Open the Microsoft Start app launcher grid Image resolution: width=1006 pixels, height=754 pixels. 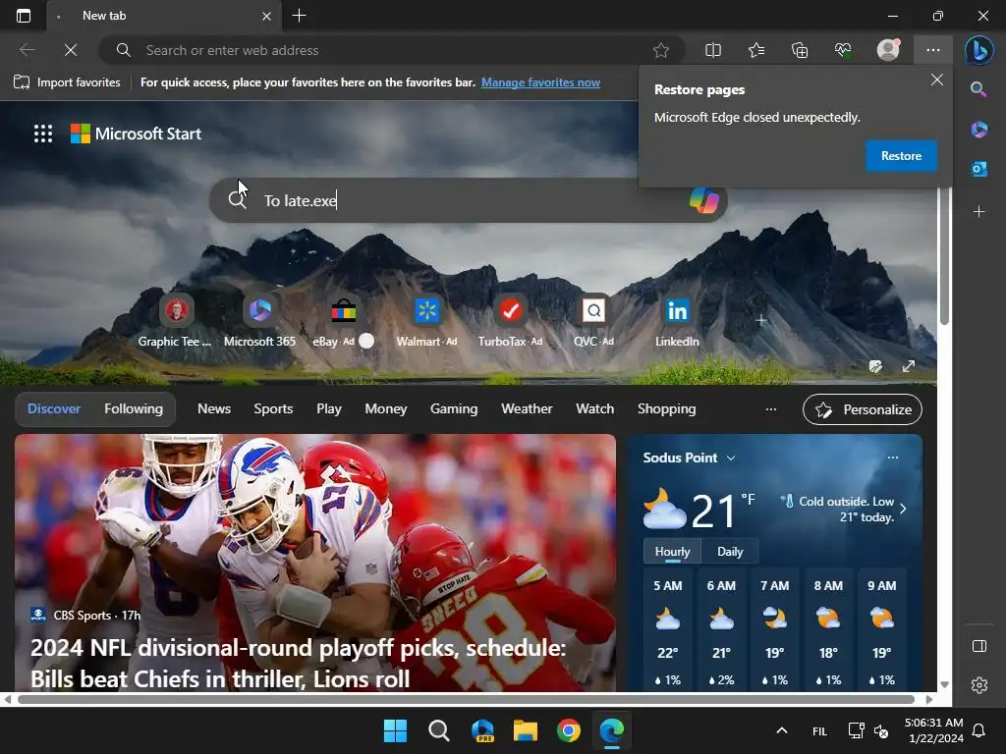43,134
